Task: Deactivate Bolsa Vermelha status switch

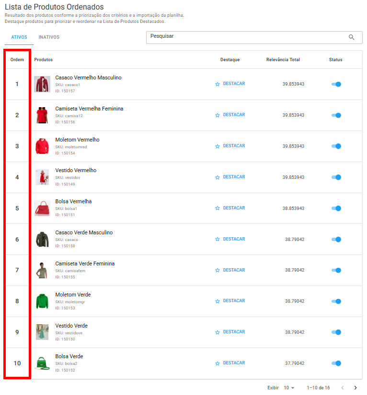Action: click(336, 208)
